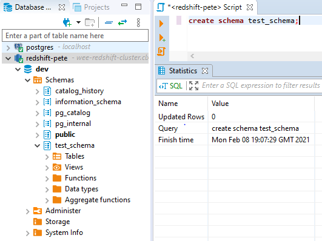
Task: Open the navigator View Menu dots
Action: tap(138, 22)
